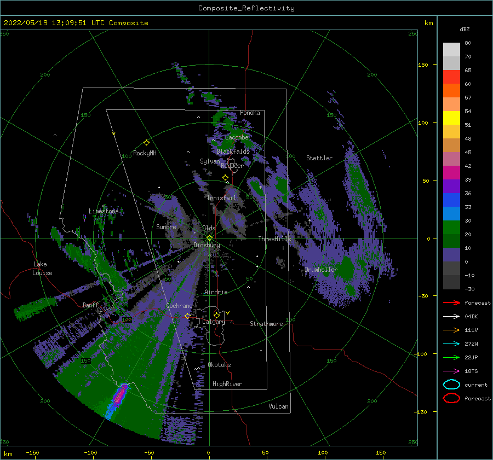
Task: Click the Sundre town label
Action: (166, 226)
